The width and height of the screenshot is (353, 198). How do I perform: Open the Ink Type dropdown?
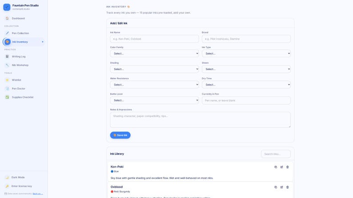point(246,54)
